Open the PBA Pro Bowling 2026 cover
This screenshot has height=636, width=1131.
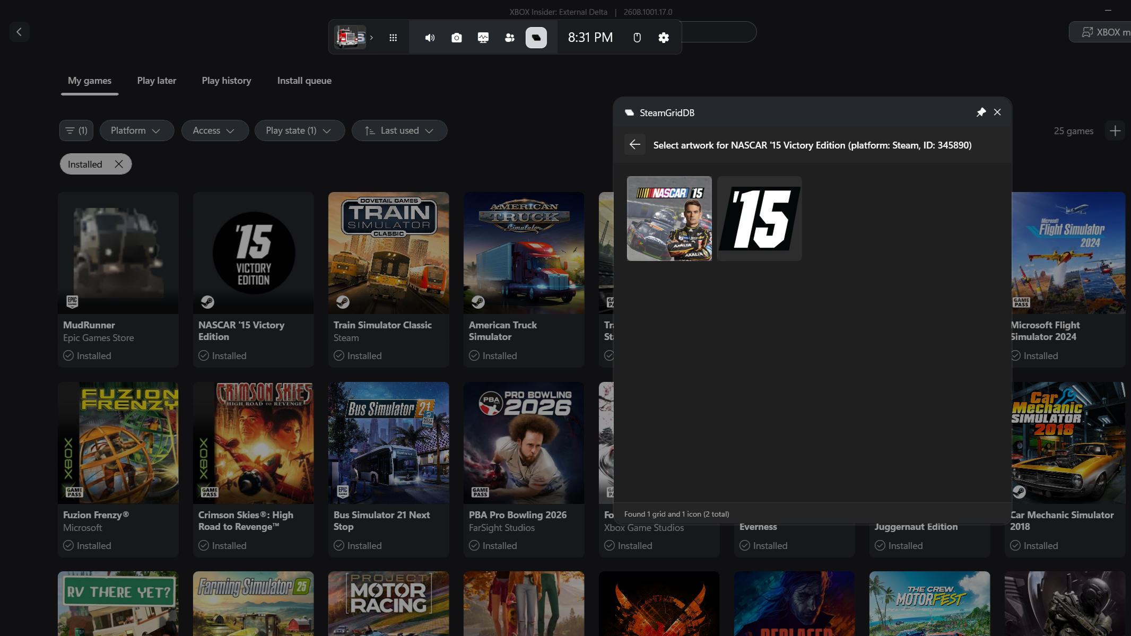[524, 443]
